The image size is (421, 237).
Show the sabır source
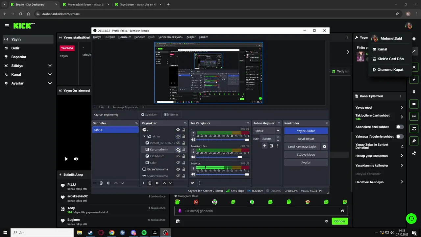point(178,163)
